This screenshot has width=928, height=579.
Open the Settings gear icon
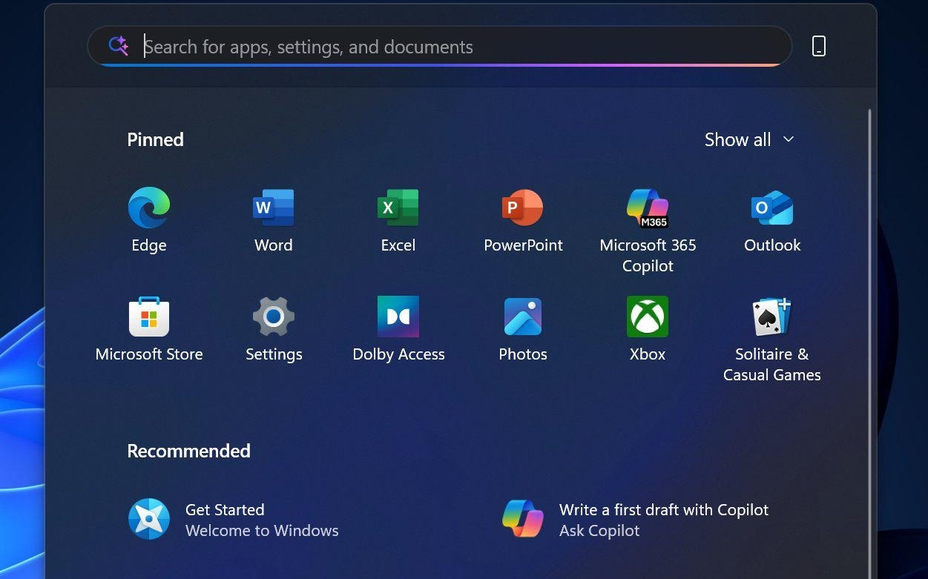(x=274, y=317)
